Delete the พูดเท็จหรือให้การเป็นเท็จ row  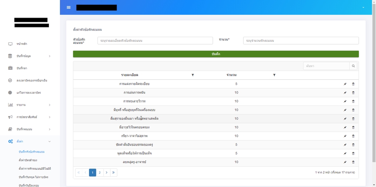(x=353, y=153)
